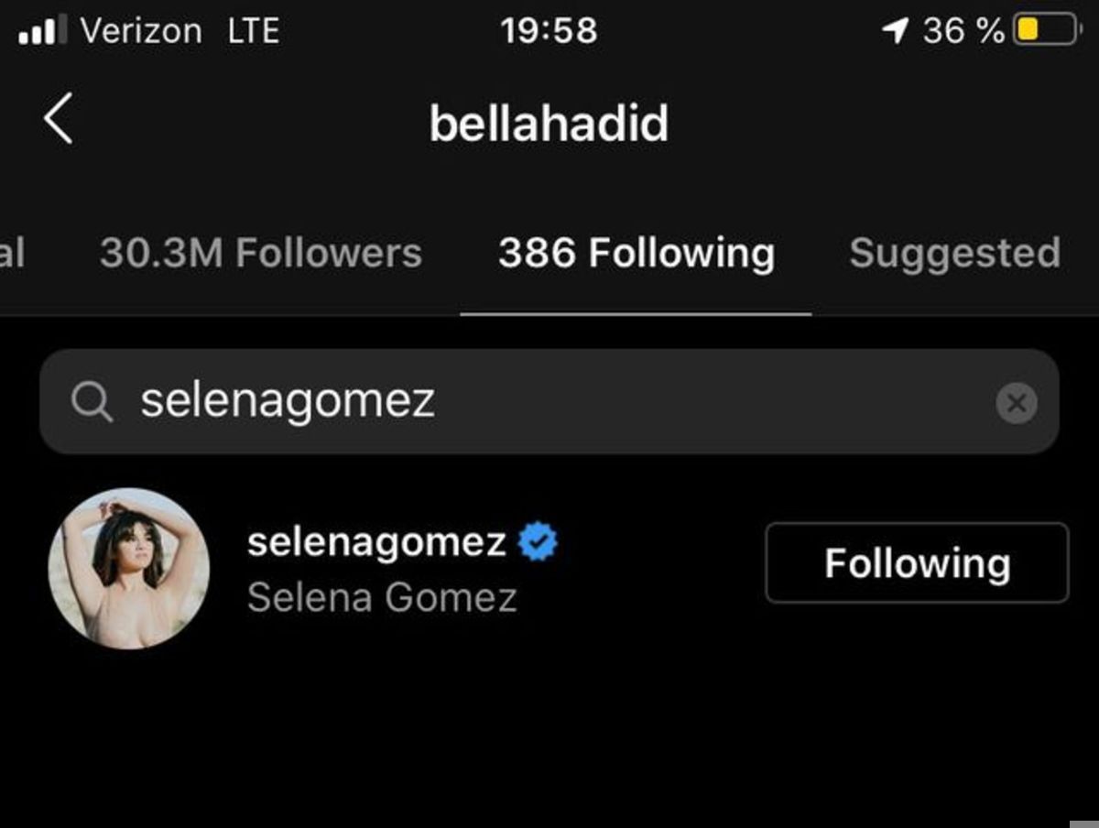
Task: Clear the search field with the x icon
Action: pos(1017,402)
